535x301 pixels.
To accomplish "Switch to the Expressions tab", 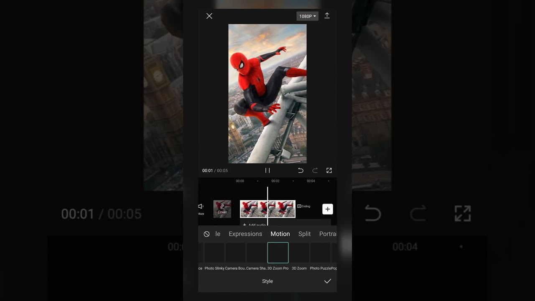I will click(x=245, y=234).
